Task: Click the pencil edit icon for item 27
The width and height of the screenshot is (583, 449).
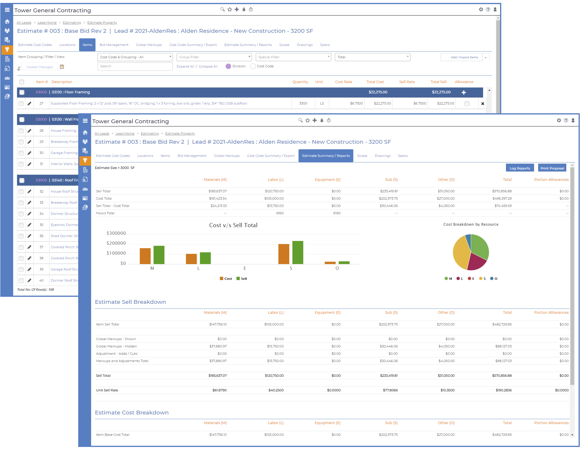Action: [x=29, y=103]
